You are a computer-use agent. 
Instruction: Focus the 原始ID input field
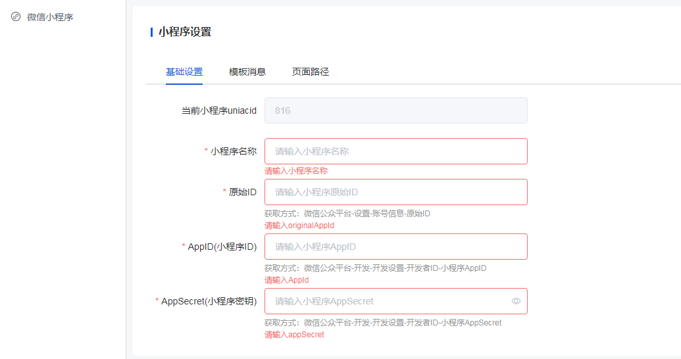coord(396,192)
